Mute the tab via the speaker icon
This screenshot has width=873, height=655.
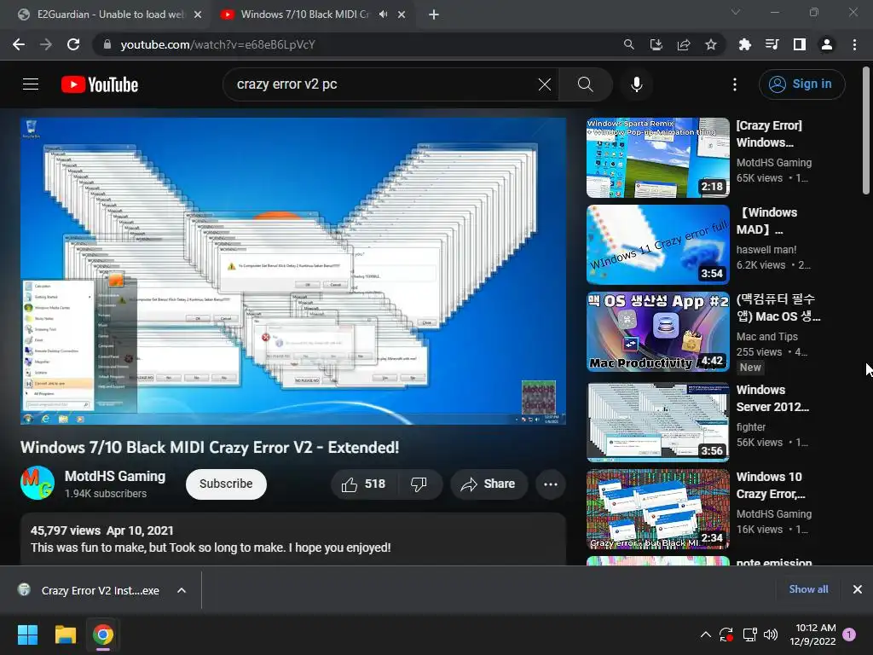(383, 14)
